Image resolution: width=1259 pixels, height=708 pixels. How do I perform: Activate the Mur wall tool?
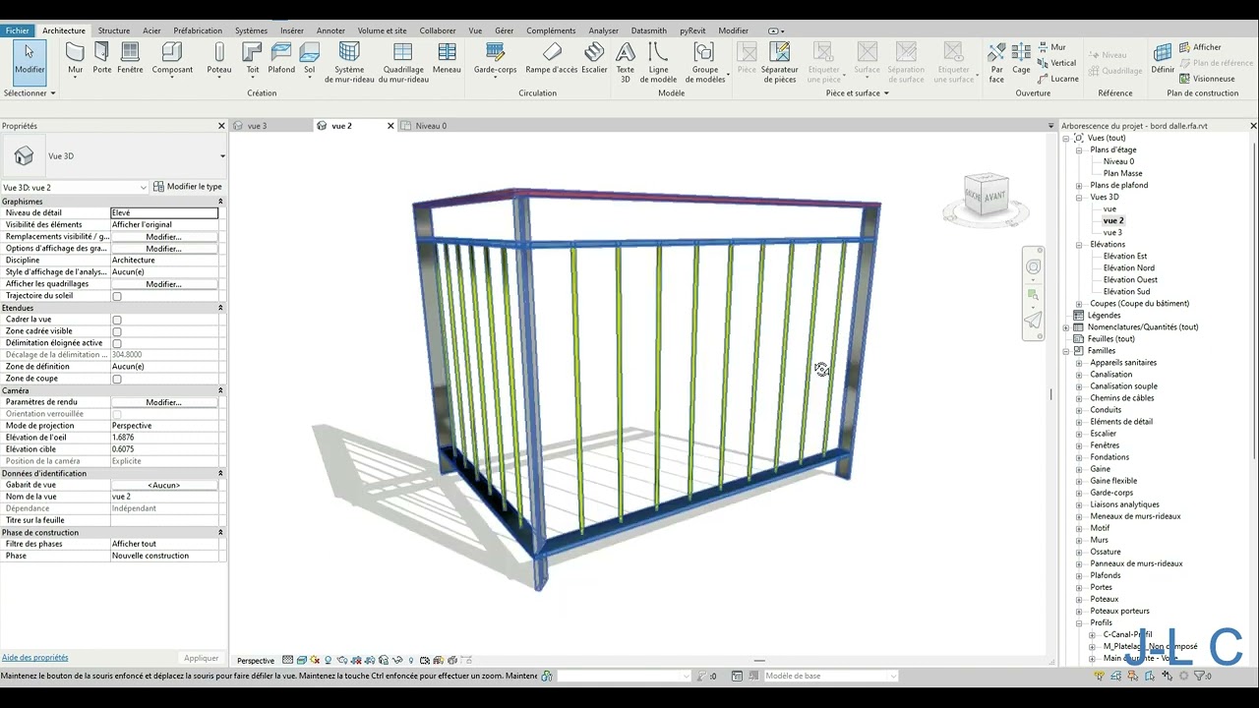pyautogui.click(x=75, y=59)
